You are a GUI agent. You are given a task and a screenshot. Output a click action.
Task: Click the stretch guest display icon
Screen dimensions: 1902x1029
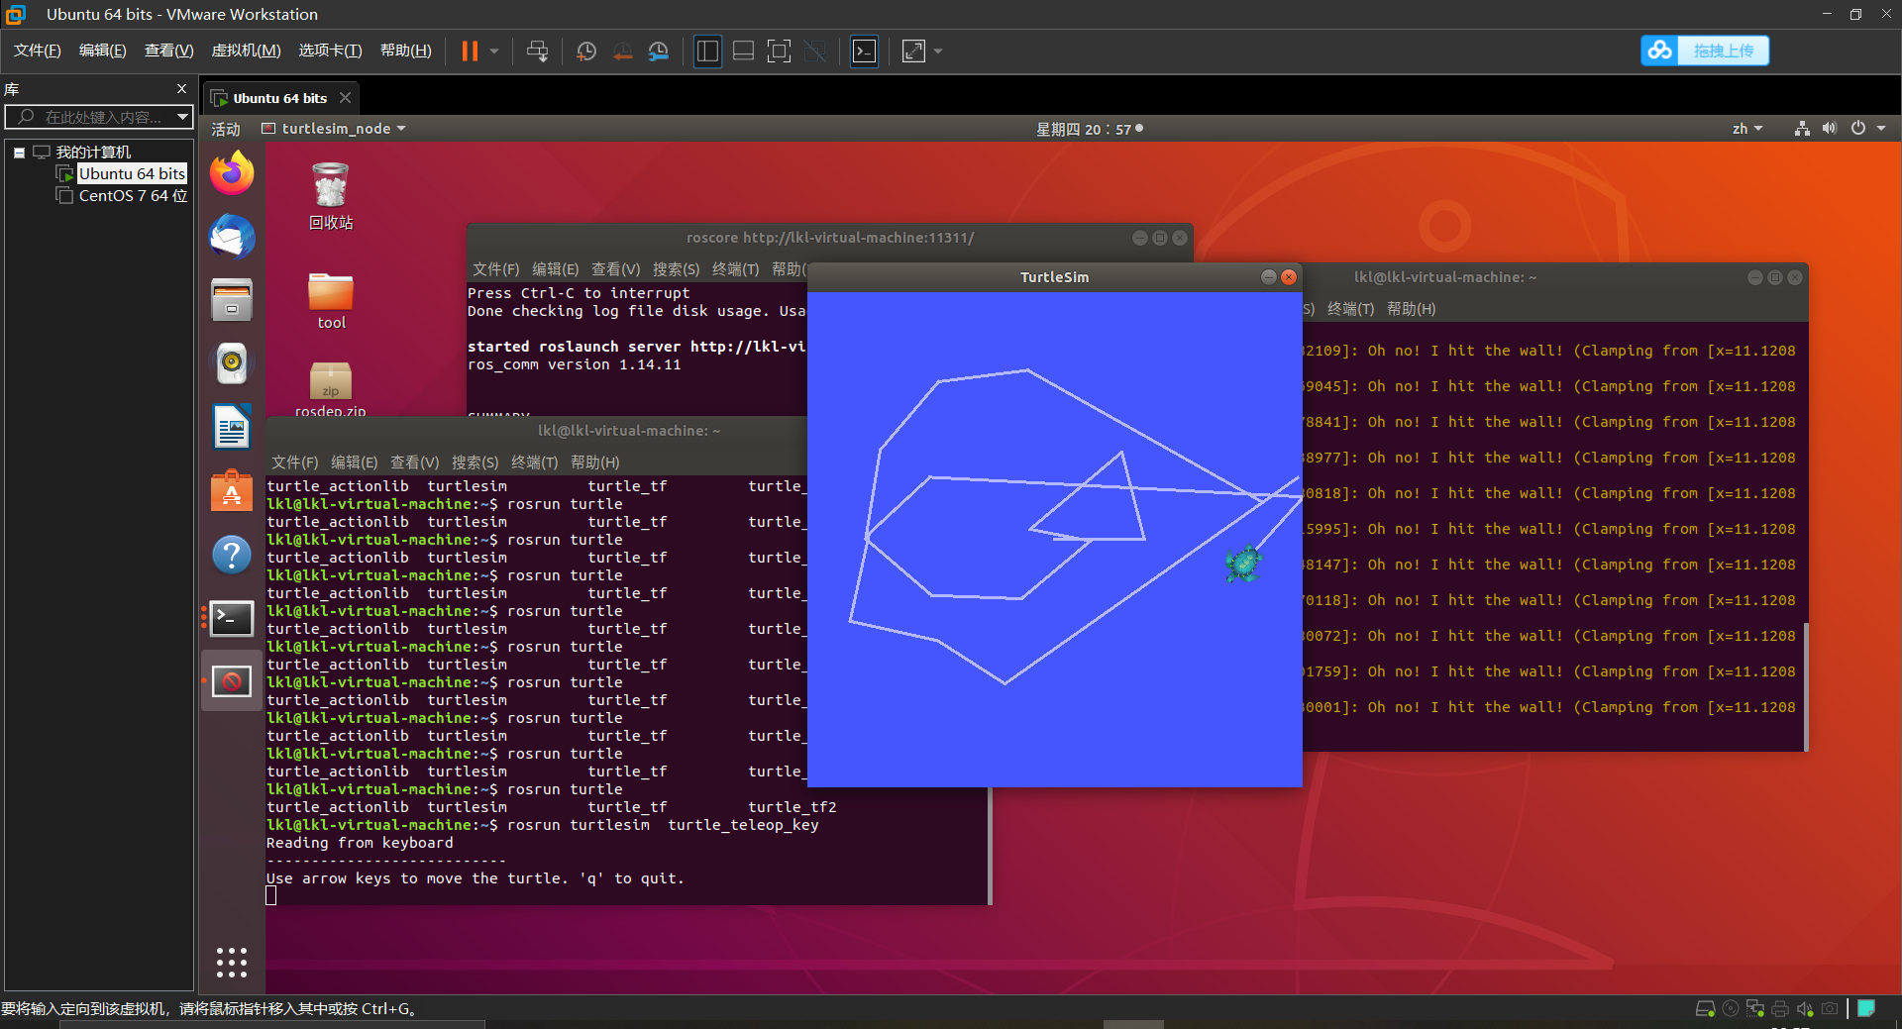tap(913, 51)
